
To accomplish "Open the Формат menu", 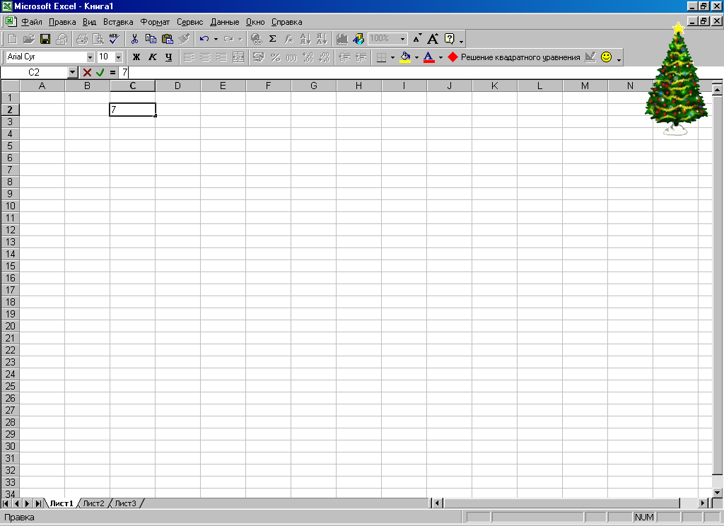I will click(x=155, y=22).
